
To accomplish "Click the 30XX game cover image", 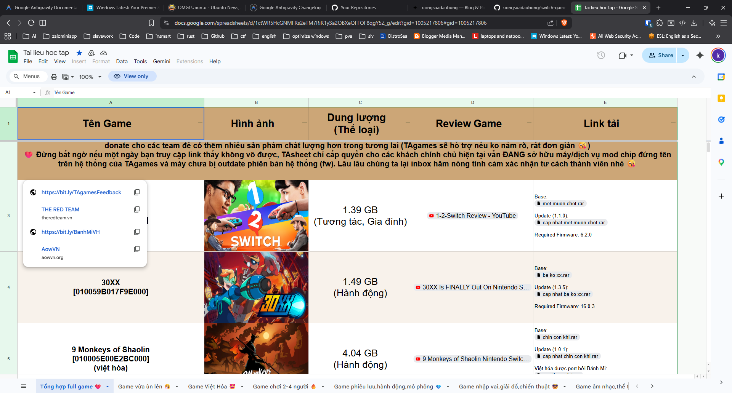I will click(x=256, y=287).
